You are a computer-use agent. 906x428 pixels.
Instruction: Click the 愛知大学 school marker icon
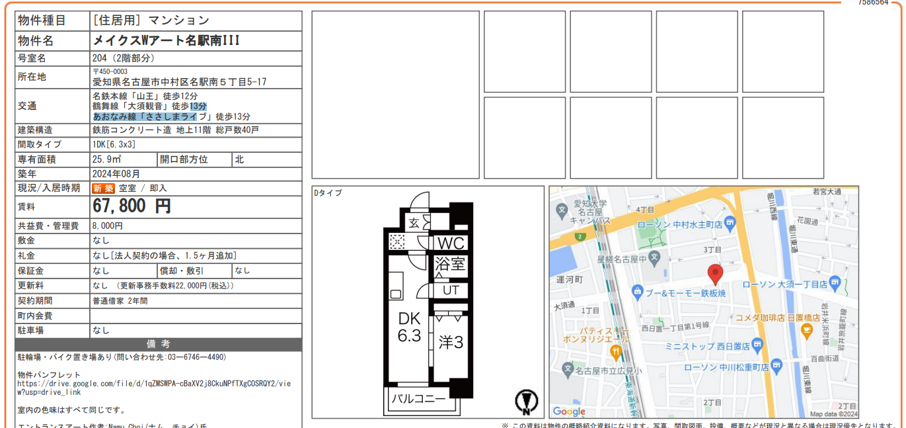562,212
